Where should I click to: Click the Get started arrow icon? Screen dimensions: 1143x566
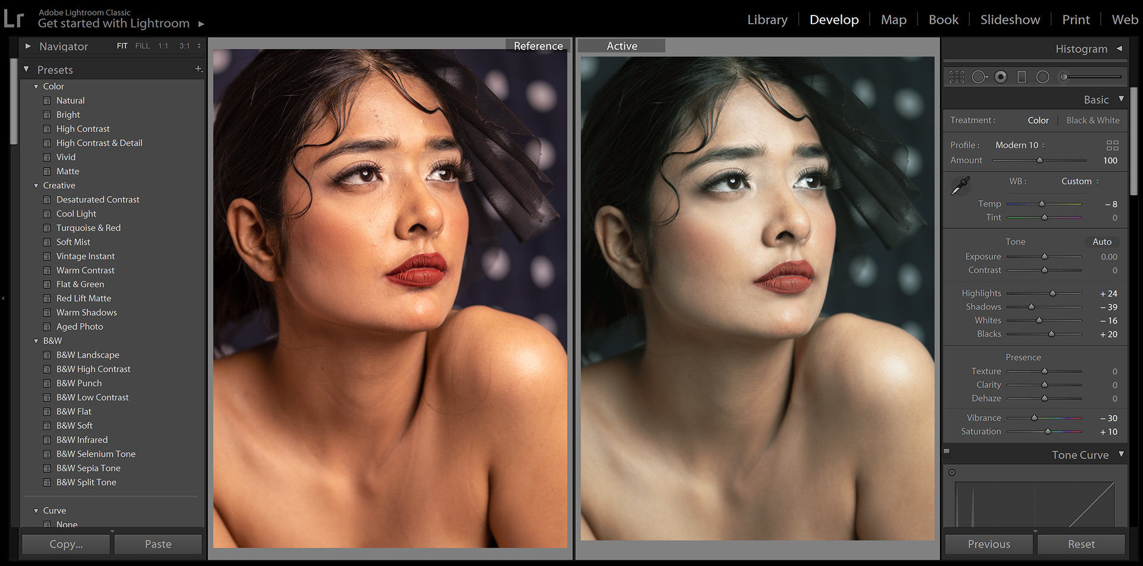coord(201,24)
